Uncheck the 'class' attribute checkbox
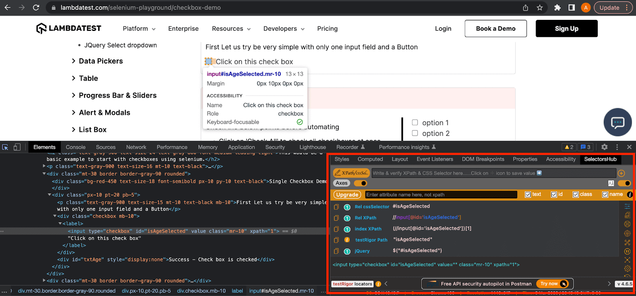636x296 pixels. [576, 194]
